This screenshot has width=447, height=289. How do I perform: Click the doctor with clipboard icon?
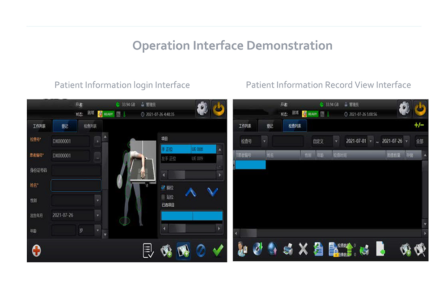(x=242, y=249)
